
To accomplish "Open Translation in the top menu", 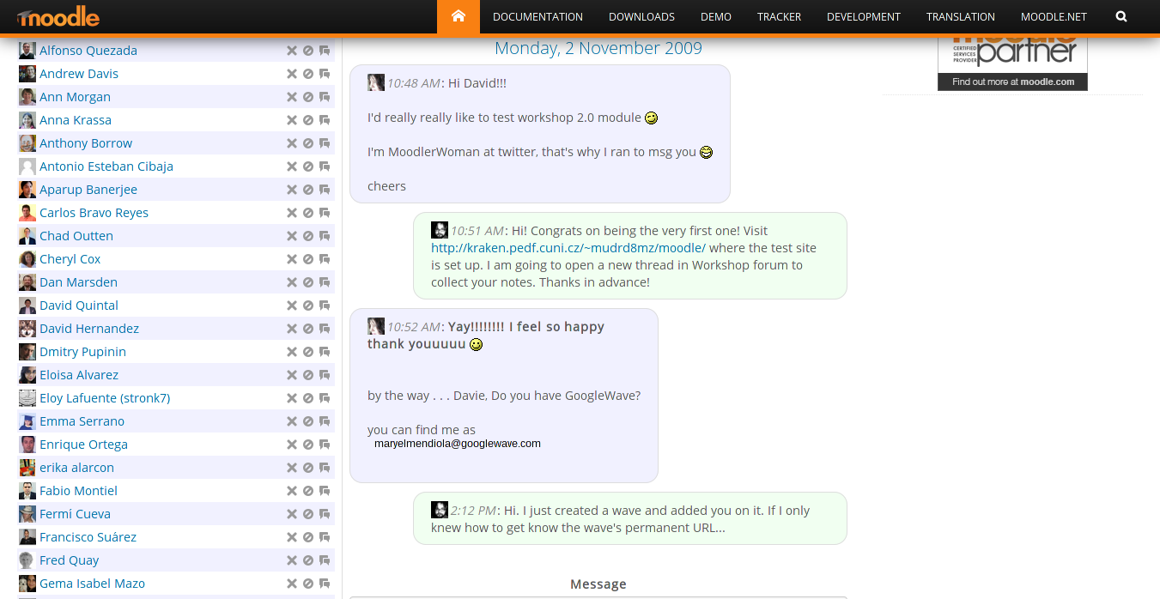I will tap(961, 16).
